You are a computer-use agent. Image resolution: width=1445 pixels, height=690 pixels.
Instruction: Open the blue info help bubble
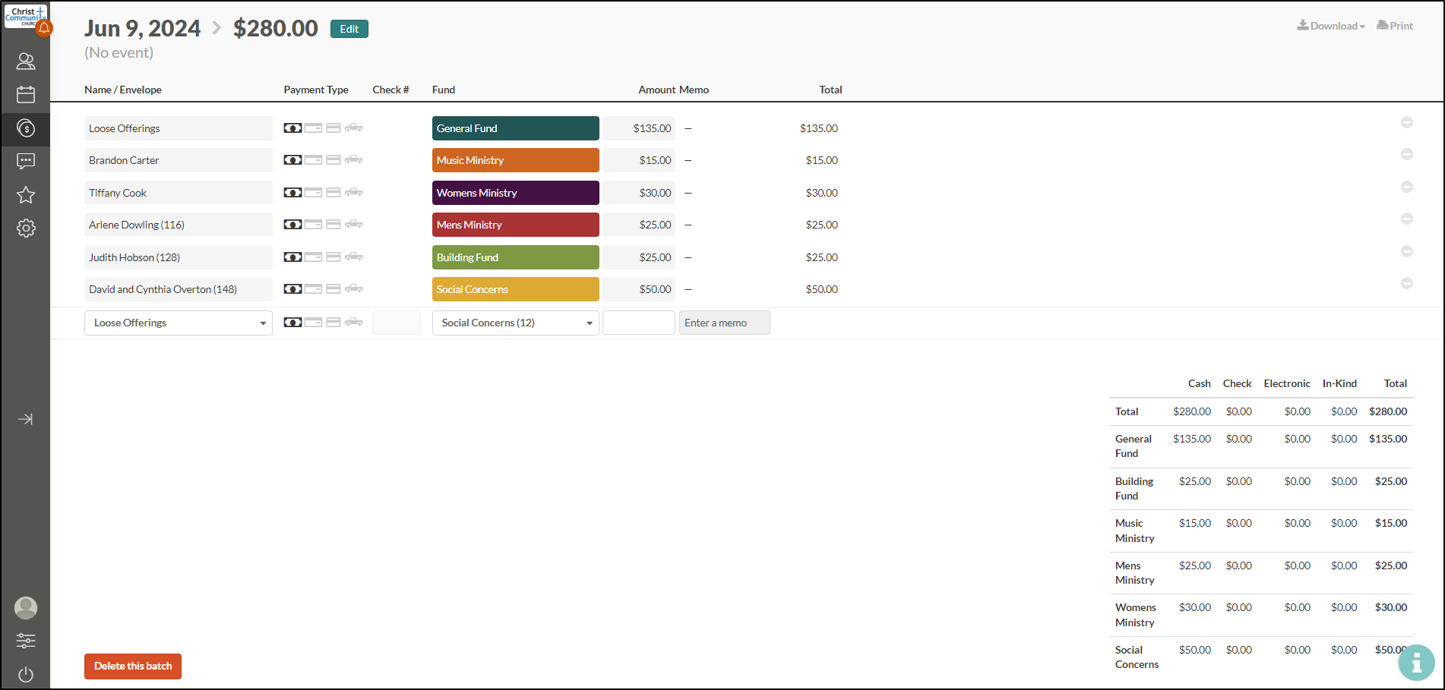pos(1416,663)
